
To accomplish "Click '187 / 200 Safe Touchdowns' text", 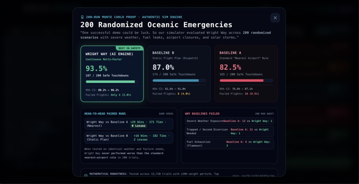I will pyautogui.click(x=107, y=76).
